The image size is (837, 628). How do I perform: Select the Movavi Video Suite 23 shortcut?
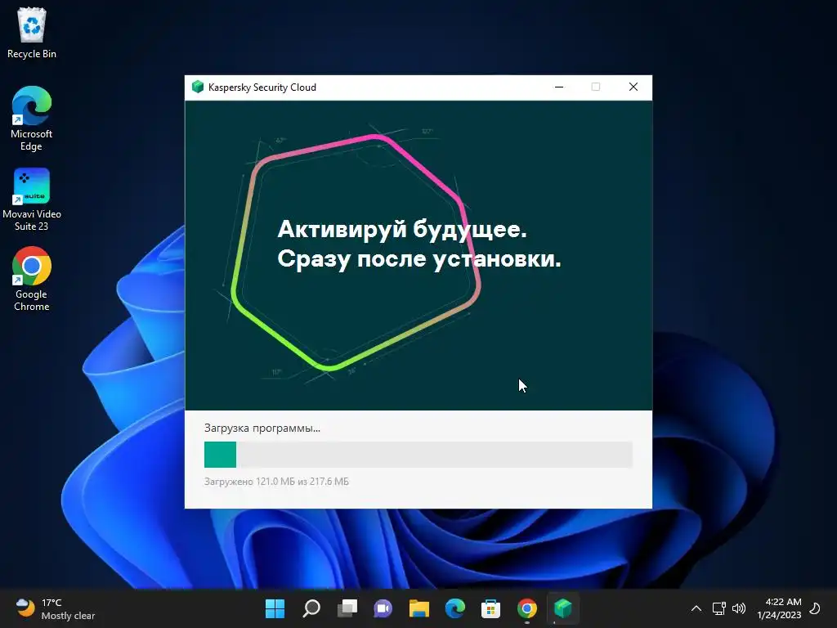[32, 200]
